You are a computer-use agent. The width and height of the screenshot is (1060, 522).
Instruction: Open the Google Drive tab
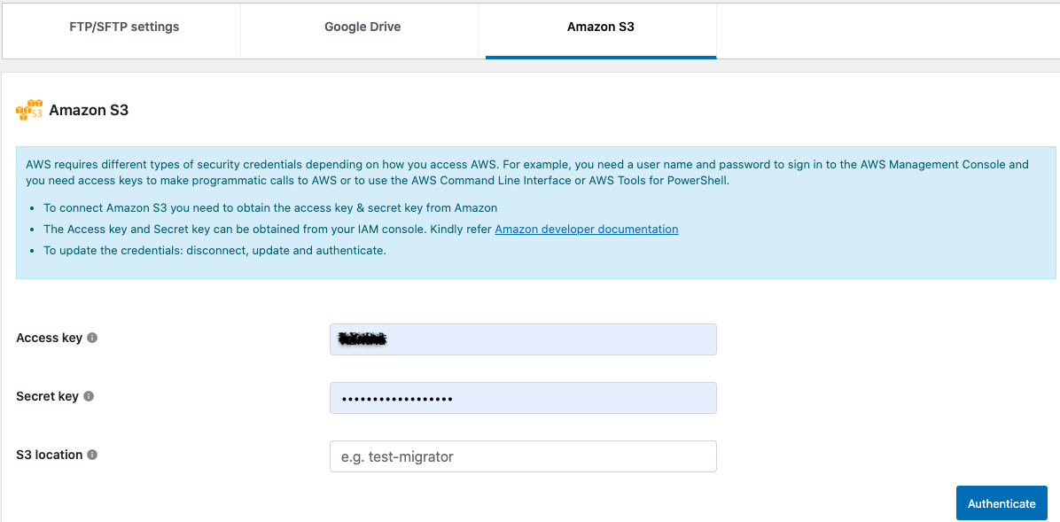pos(362,27)
